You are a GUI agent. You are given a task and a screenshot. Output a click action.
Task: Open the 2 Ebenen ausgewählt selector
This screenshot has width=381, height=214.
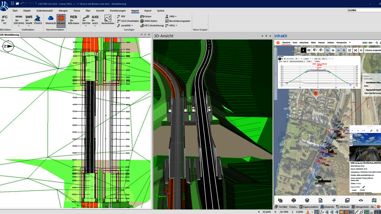point(373,50)
